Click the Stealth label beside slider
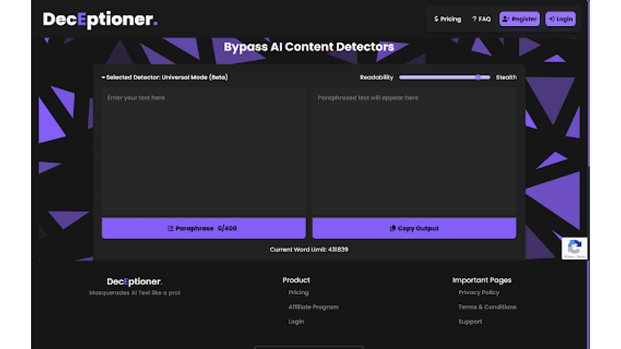The height and width of the screenshot is (349, 621). pyautogui.click(x=506, y=77)
